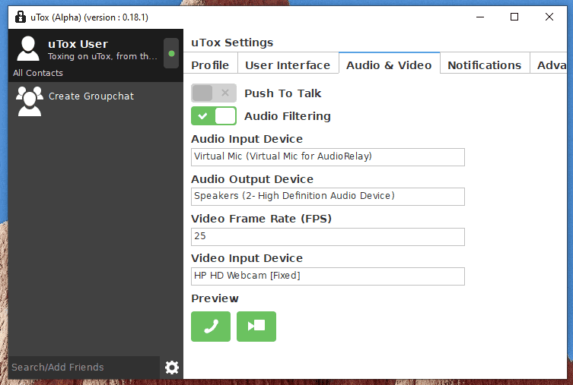Click the uTox User avatar icon
This screenshot has height=385, width=573.
(28, 49)
